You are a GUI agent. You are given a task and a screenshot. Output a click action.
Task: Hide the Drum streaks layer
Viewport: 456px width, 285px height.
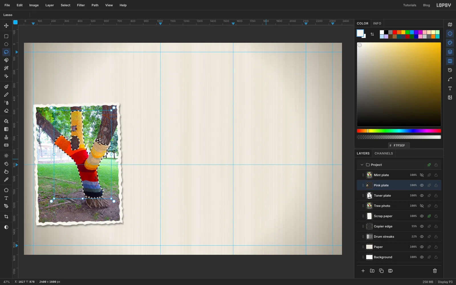click(x=422, y=237)
